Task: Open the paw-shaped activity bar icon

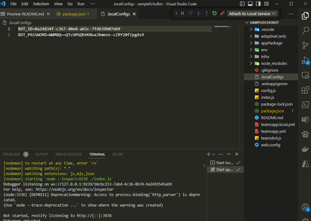Action: (x=305, y=134)
